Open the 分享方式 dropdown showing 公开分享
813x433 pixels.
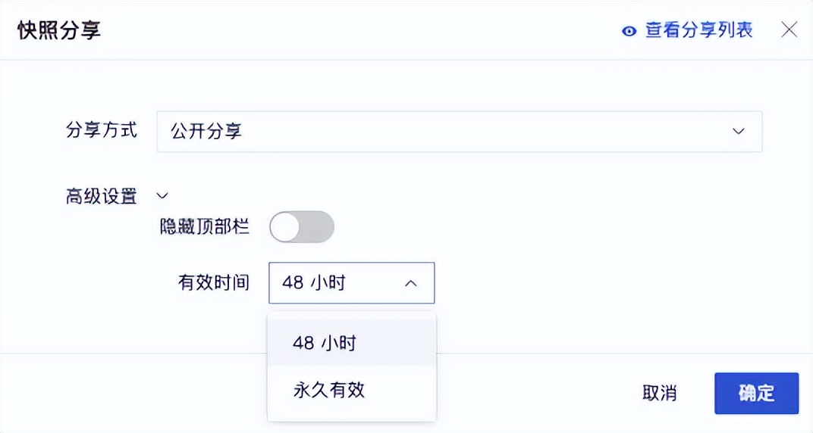point(460,132)
